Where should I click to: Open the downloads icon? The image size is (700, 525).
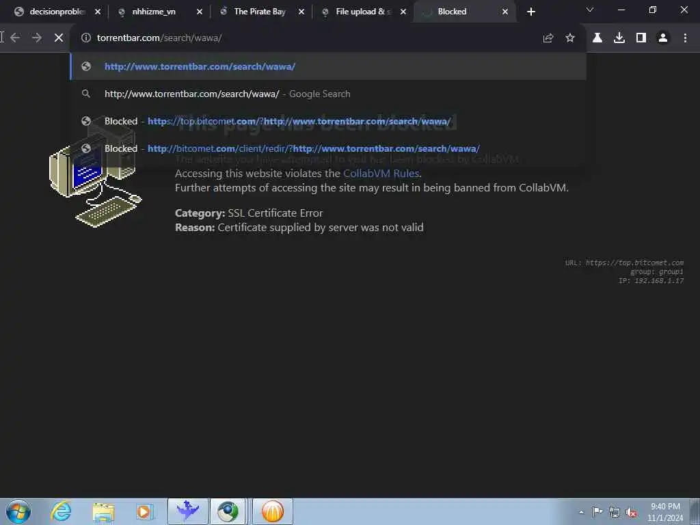[x=619, y=38]
